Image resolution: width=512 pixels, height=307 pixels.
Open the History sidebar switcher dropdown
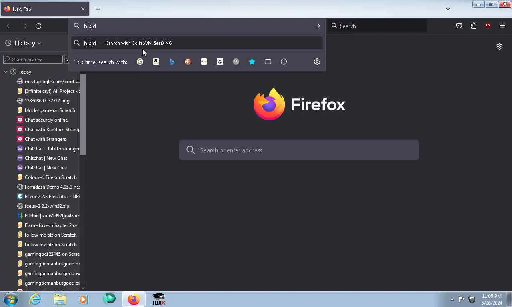pyautogui.click(x=23, y=43)
